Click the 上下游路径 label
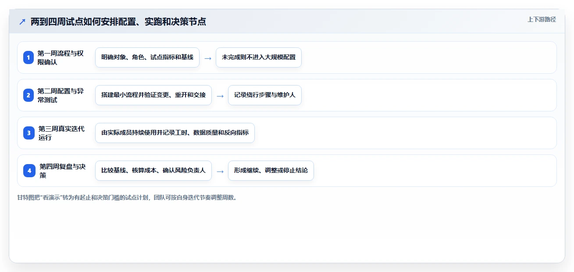 pyautogui.click(x=542, y=19)
